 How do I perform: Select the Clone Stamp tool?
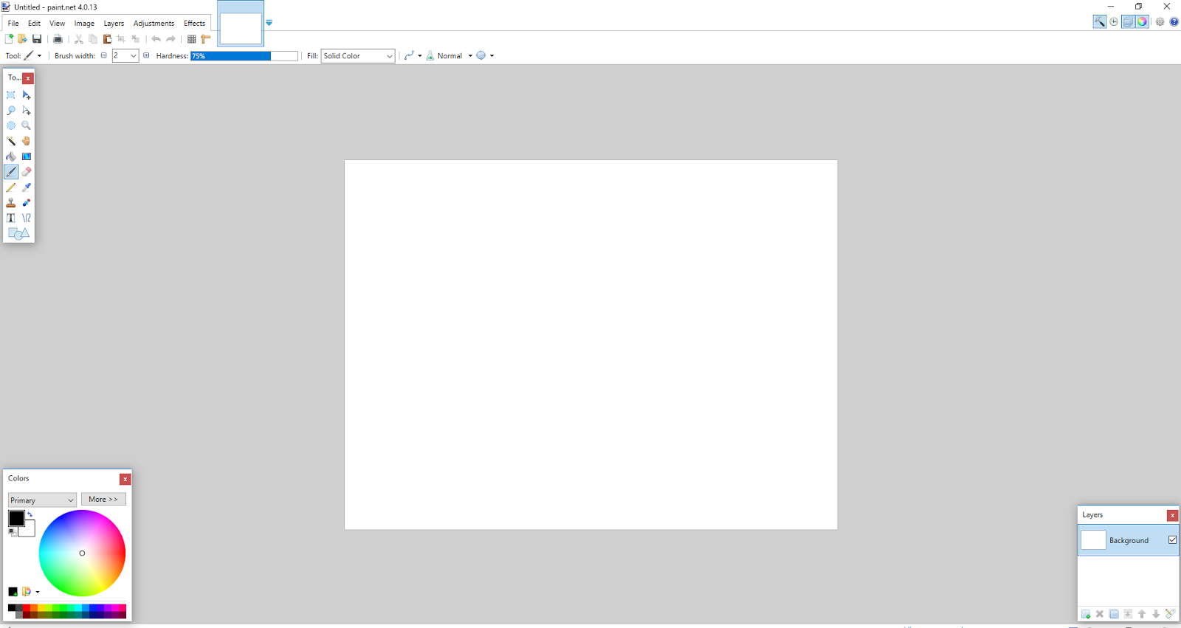pos(11,203)
